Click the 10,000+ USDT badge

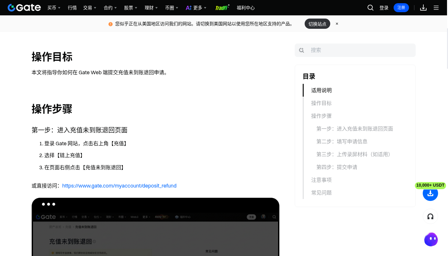click(430, 185)
